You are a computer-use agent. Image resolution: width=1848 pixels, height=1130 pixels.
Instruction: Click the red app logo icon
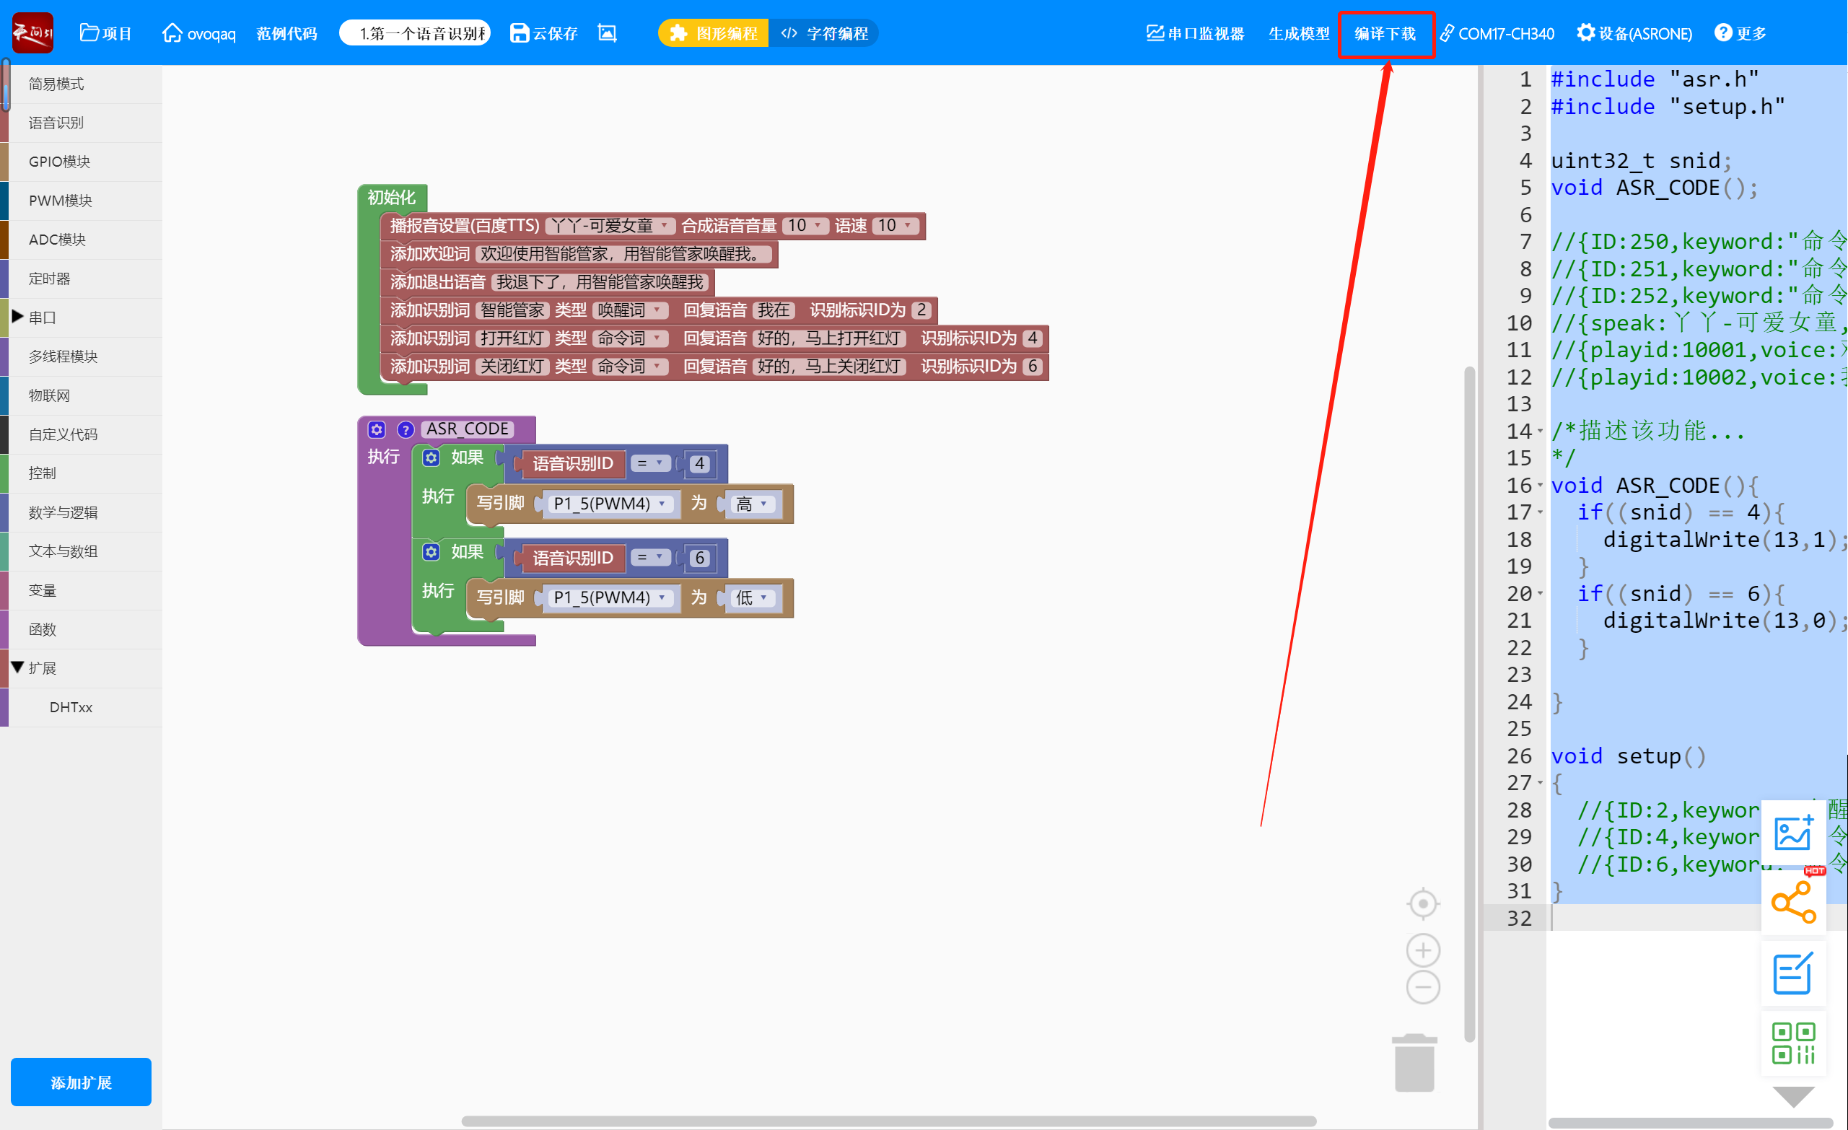click(32, 32)
